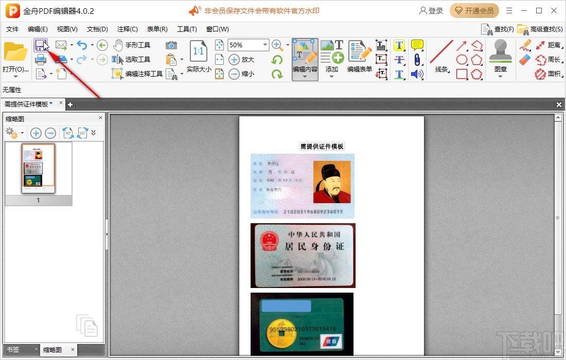Select the paperclip attachment annotation tool
The height and width of the screenshot is (360, 566).
417,59
